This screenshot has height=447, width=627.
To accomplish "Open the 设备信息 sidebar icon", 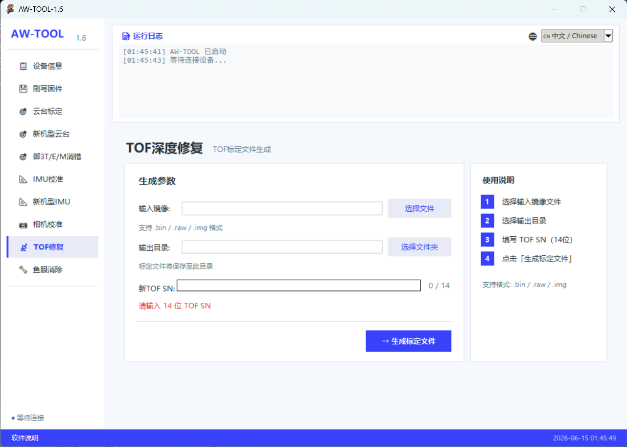I will [x=23, y=66].
